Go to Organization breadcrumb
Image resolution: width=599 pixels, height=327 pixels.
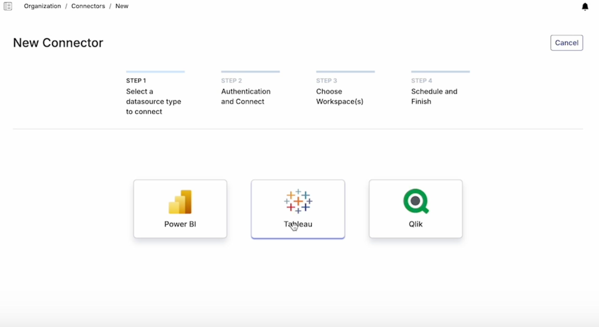point(42,6)
